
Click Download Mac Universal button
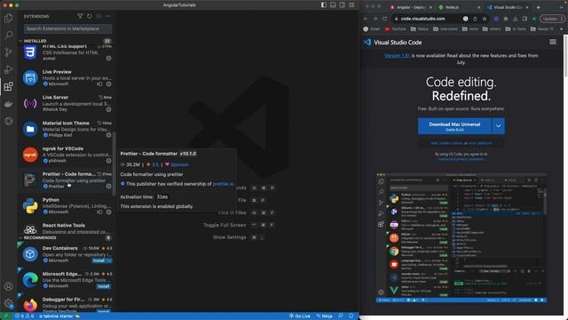point(454,126)
